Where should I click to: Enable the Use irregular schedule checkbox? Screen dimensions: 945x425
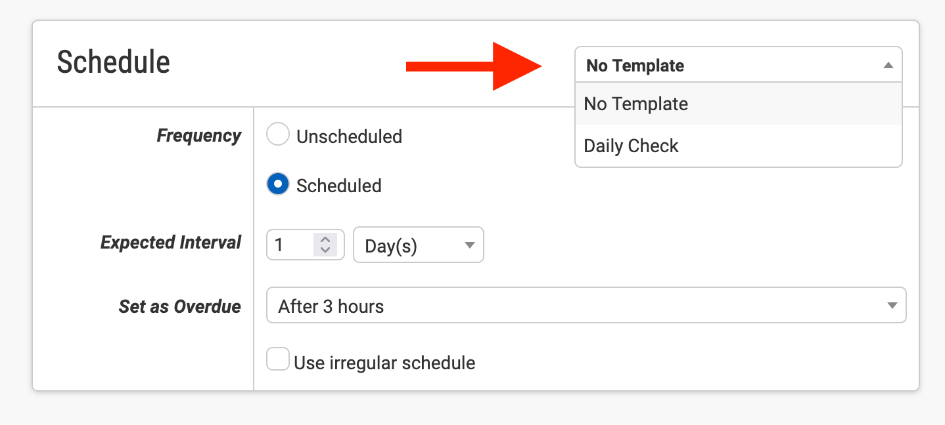click(278, 359)
